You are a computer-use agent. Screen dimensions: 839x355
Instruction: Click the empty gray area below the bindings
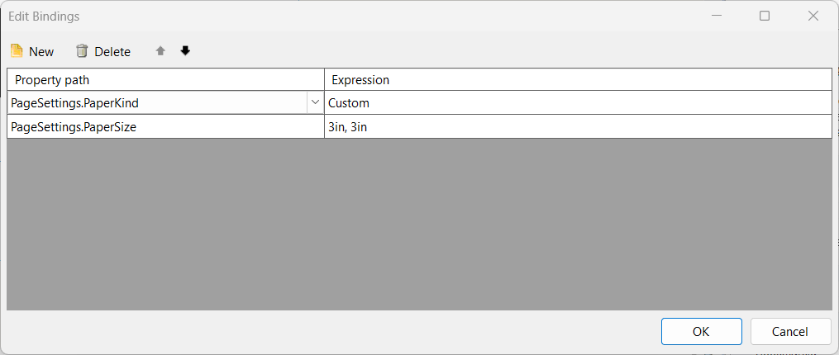coord(419,225)
